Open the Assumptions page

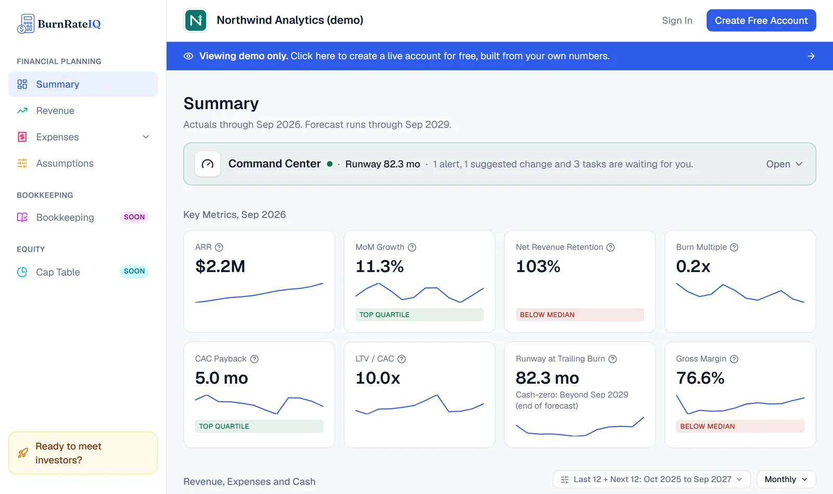(x=83, y=163)
